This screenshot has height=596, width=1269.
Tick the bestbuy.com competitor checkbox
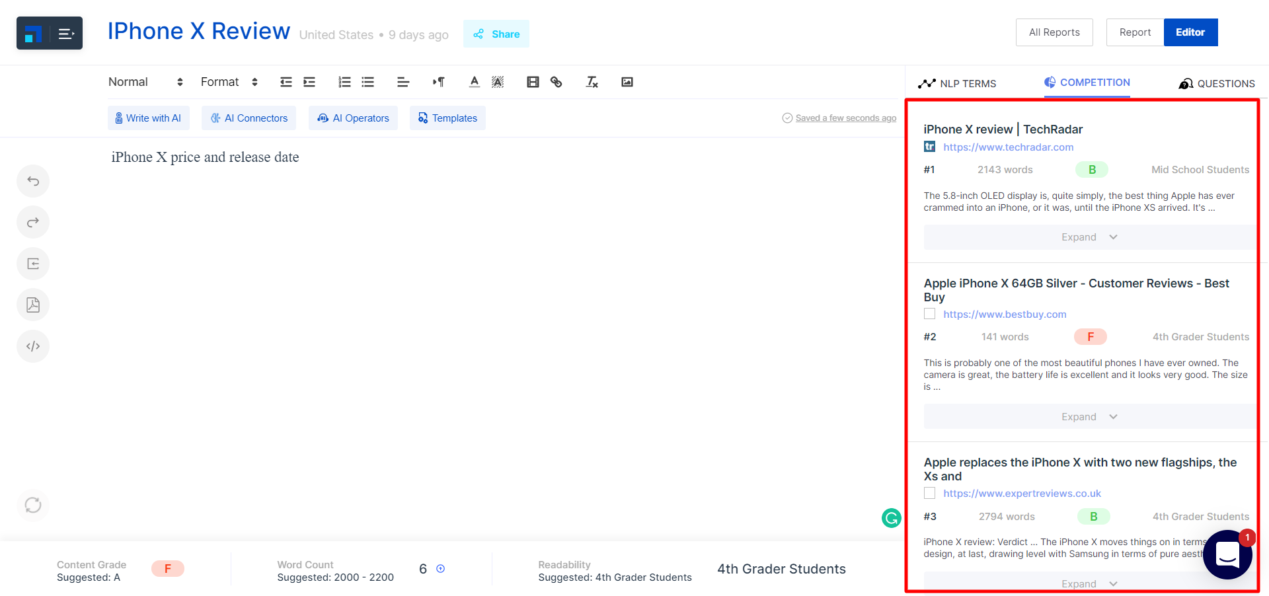point(930,314)
